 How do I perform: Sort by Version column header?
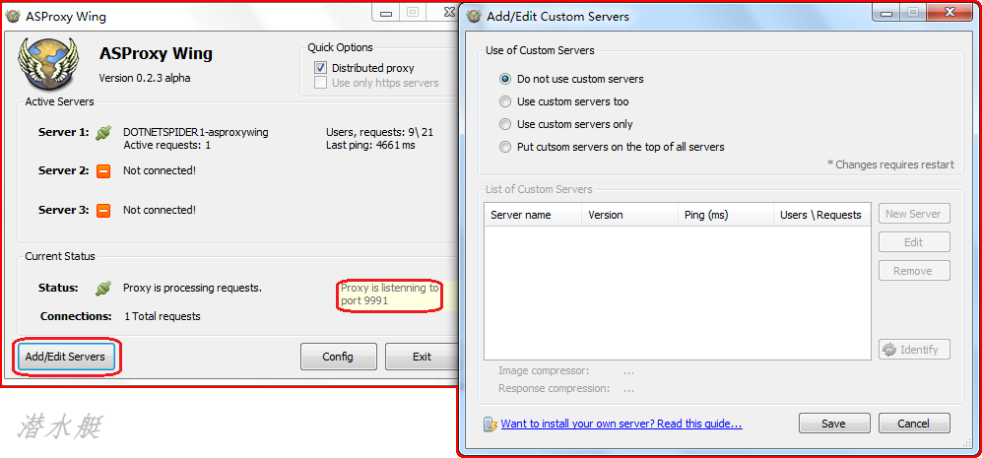tap(629, 215)
